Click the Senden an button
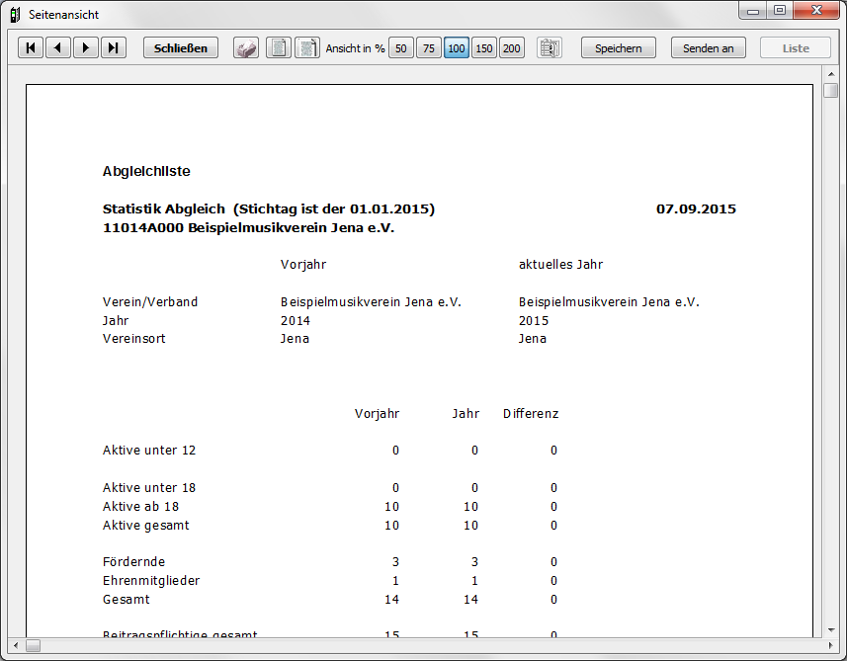This screenshot has height=661, width=847. [x=708, y=48]
